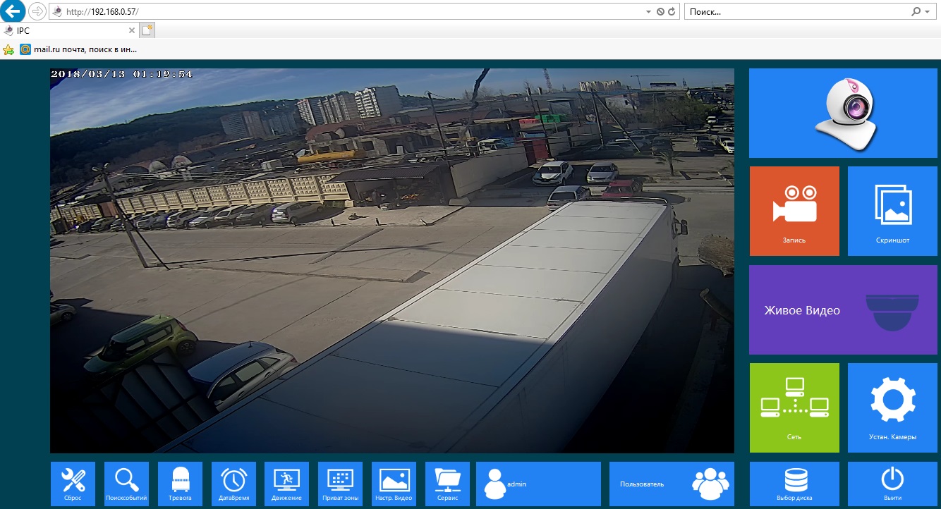Image resolution: width=941 pixels, height=509 pixels.
Task: Switch to Живое Видео live view
Action: 842,309
